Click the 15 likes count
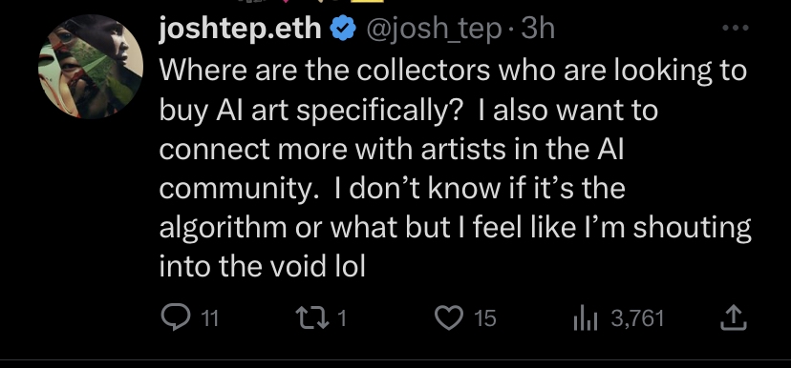 (x=484, y=318)
